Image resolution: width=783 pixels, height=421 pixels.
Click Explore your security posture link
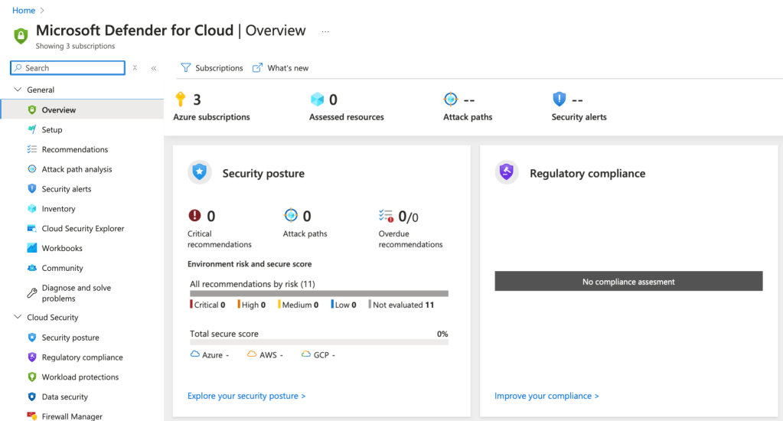(246, 396)
